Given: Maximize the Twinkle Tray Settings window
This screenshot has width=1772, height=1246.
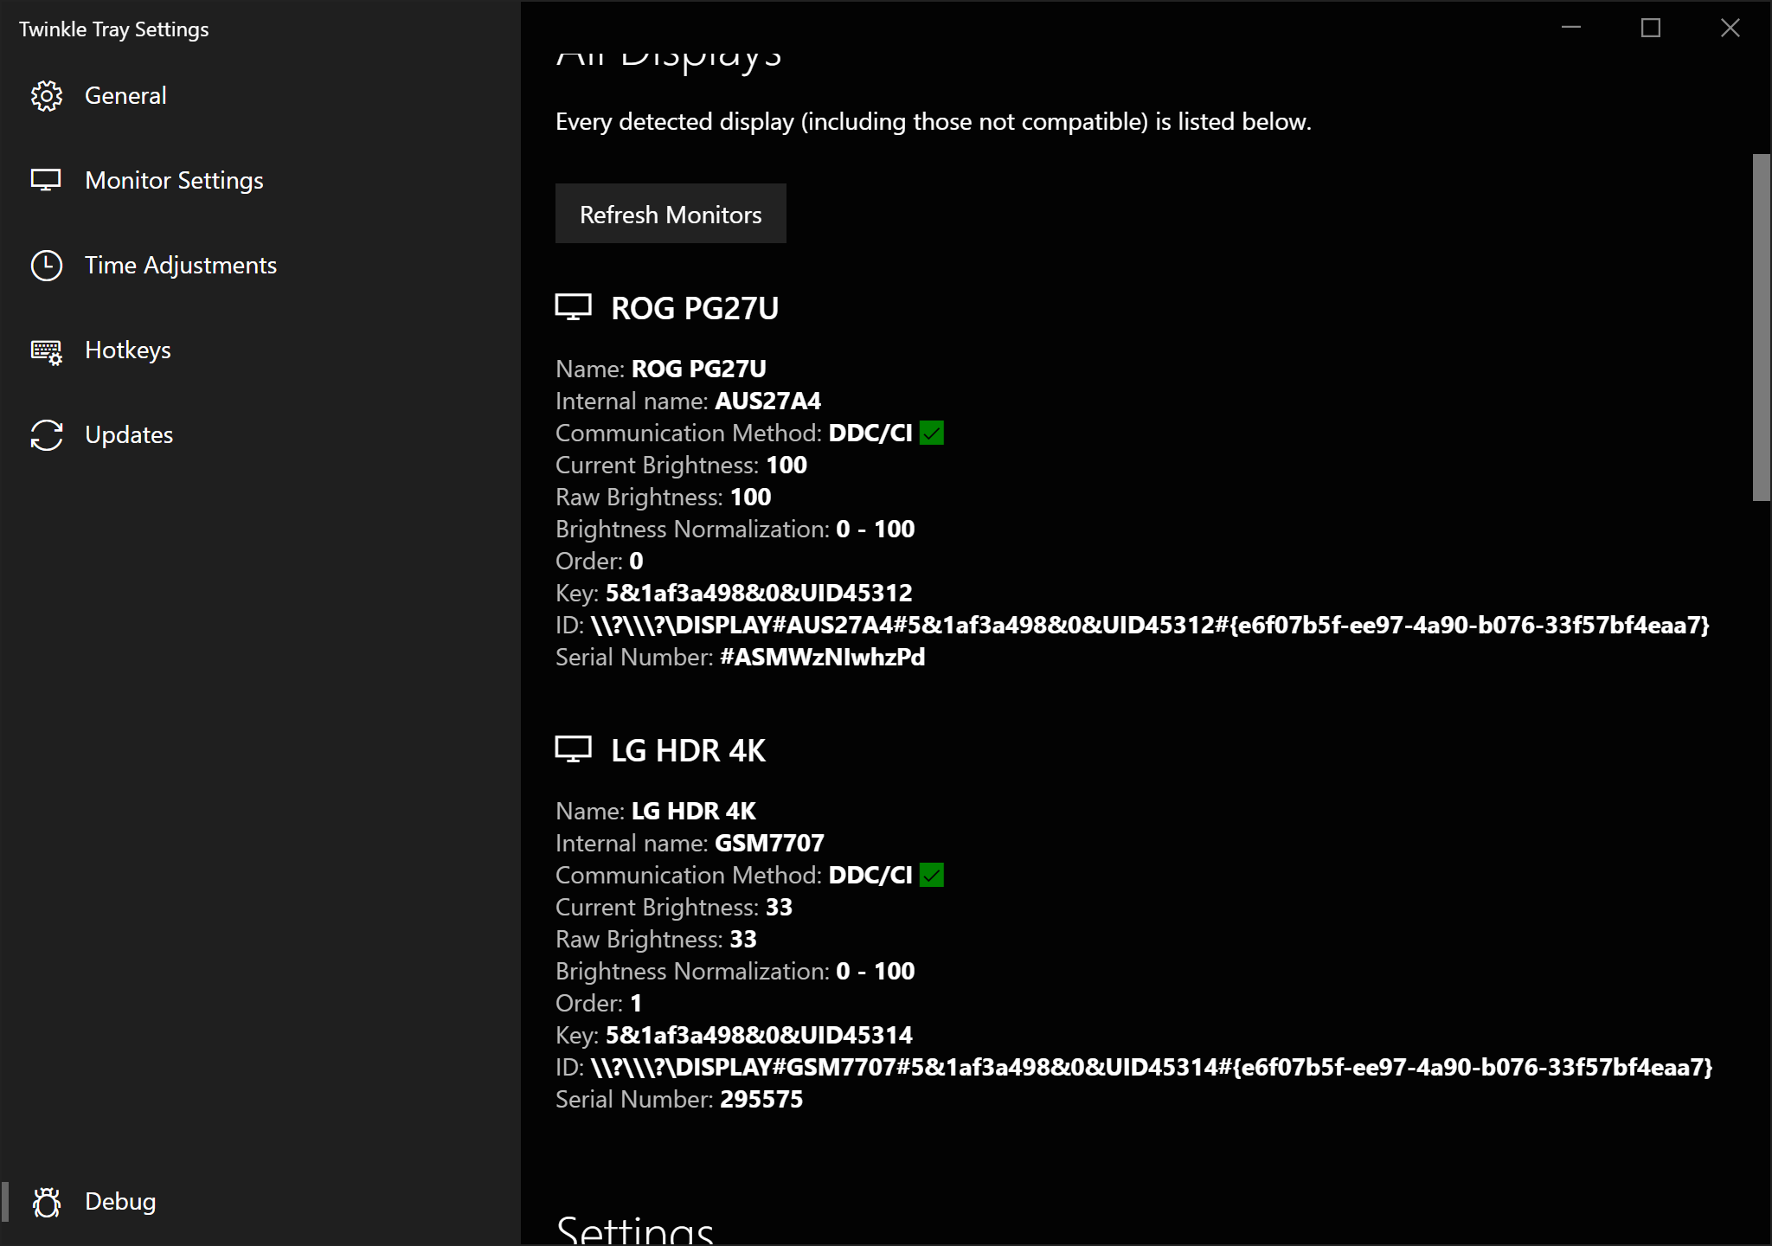Looking at the screenshot, I should tap(1651, 29).
